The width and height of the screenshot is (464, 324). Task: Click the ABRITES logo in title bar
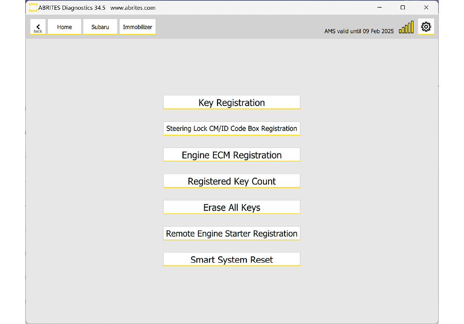32,8
